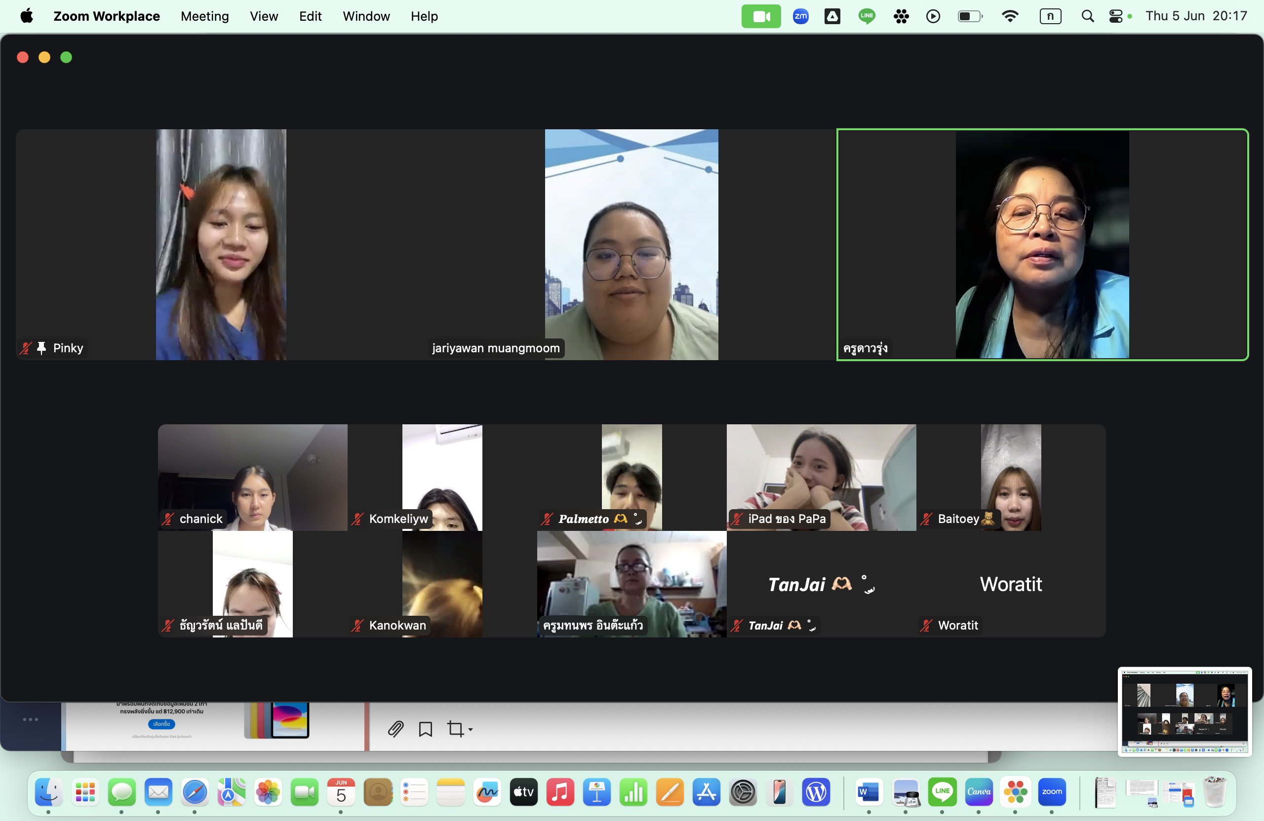Open System Settings from the Dock

743,792
